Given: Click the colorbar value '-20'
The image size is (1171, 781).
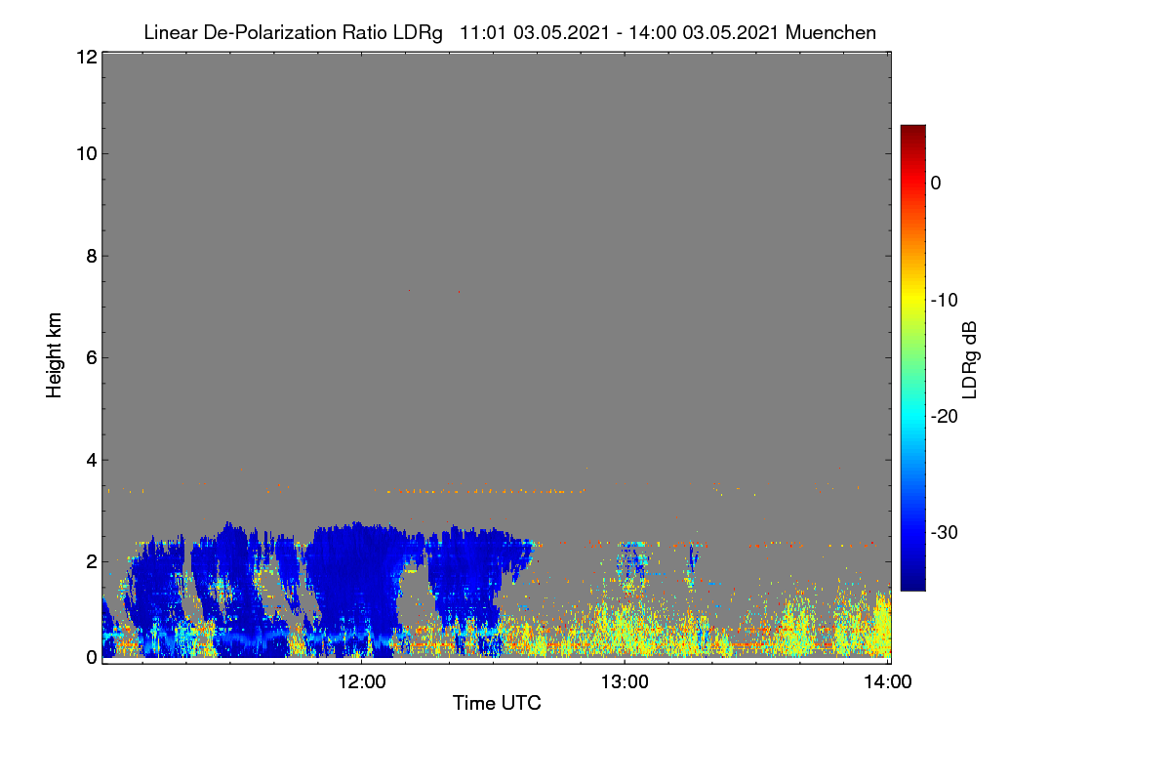Looking at the screenshot, I should [x=943, y=416].
